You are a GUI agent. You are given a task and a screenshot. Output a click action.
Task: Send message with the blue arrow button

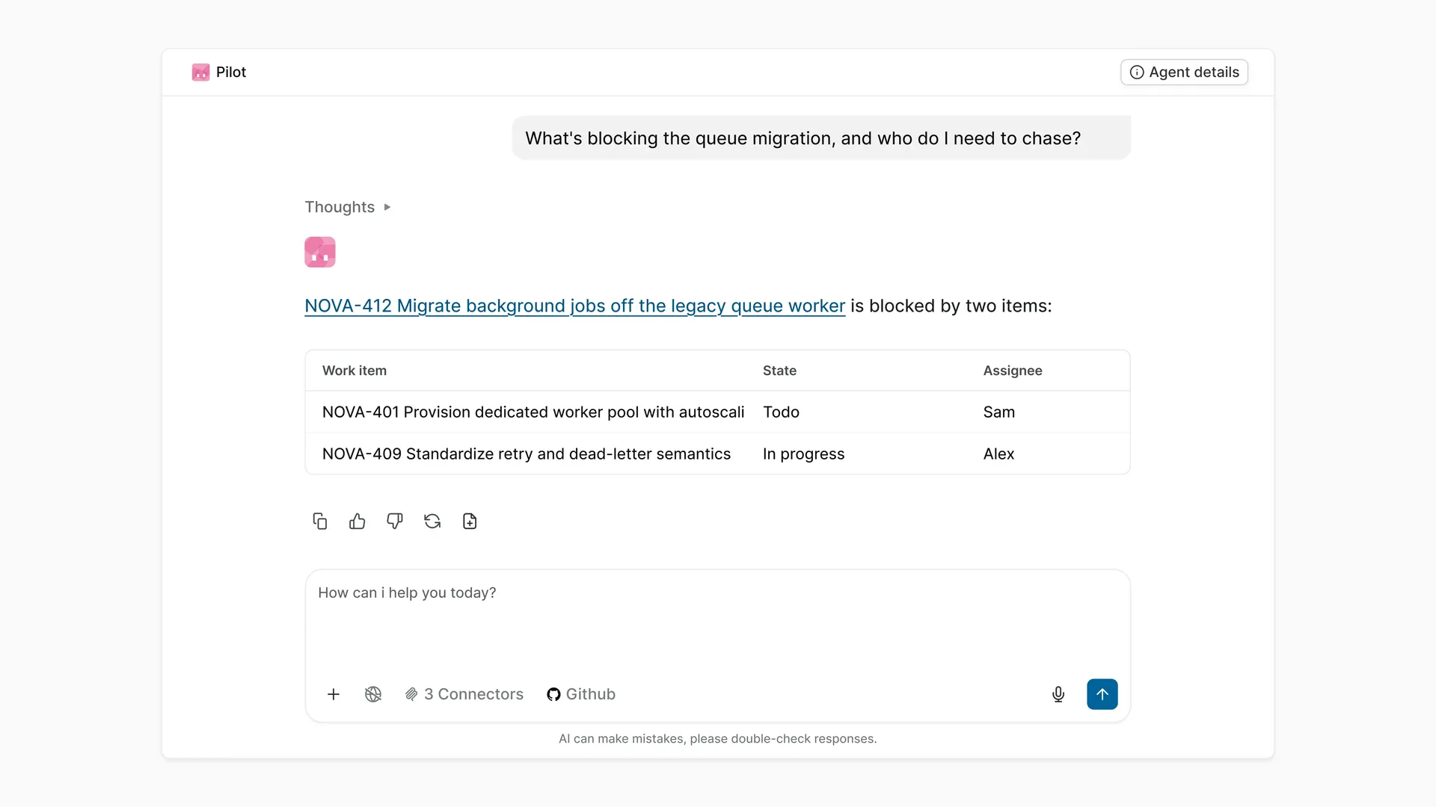coord(1102,694)
